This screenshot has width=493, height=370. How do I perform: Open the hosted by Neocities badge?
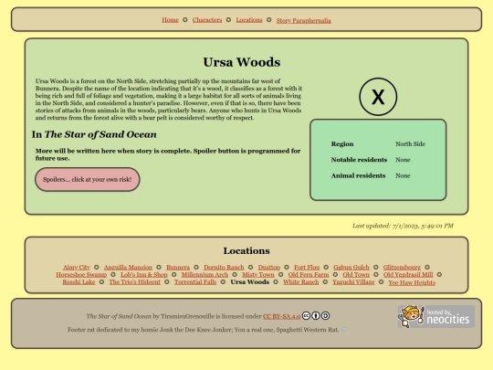click(436, 316)
